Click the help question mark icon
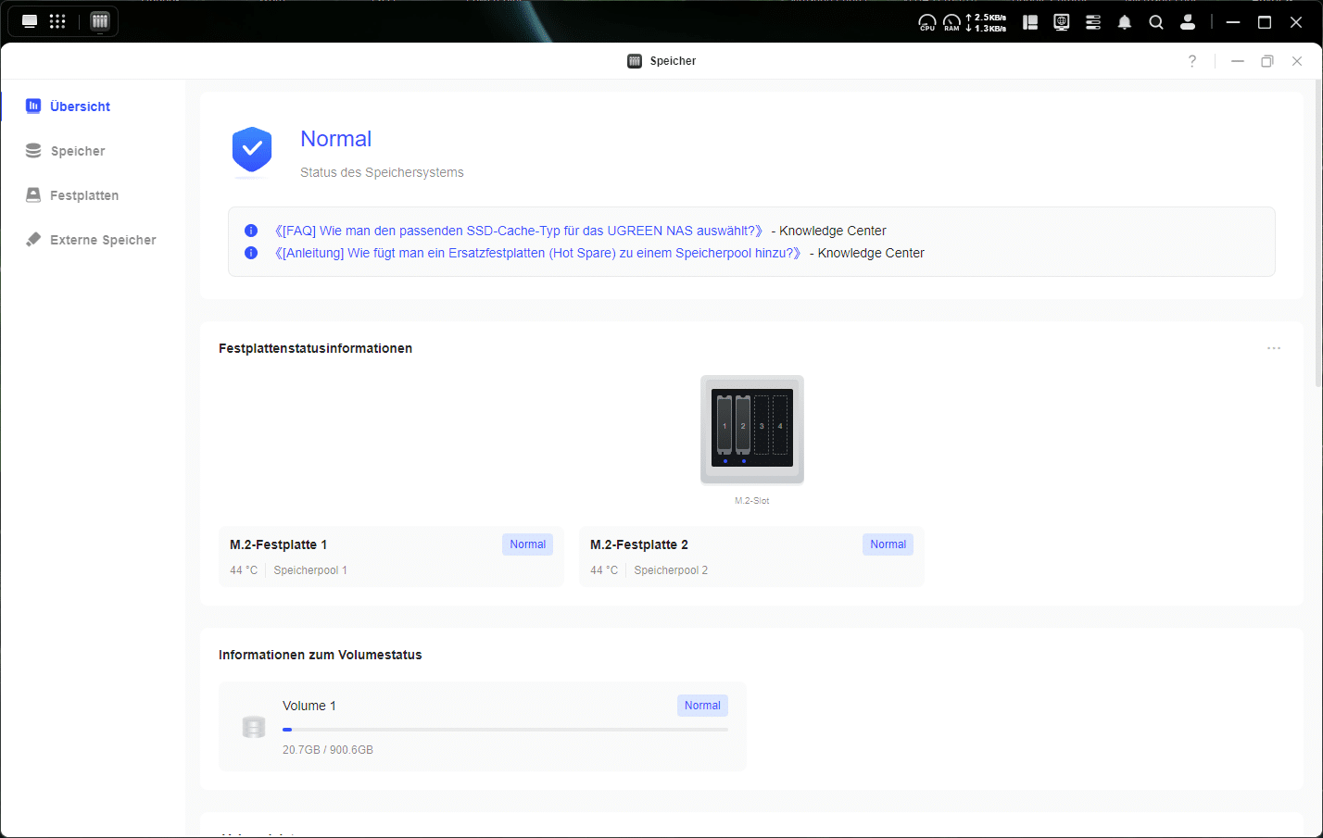Screen dimensions: 1323x838 click(1191, 61)
